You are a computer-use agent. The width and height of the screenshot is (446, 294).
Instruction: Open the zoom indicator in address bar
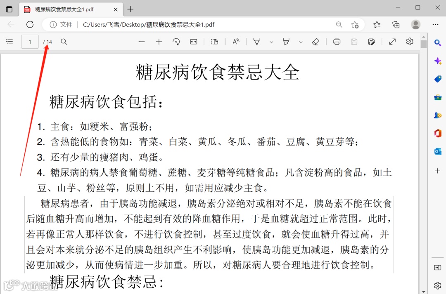pyautogui.click(x=339, y=25)
